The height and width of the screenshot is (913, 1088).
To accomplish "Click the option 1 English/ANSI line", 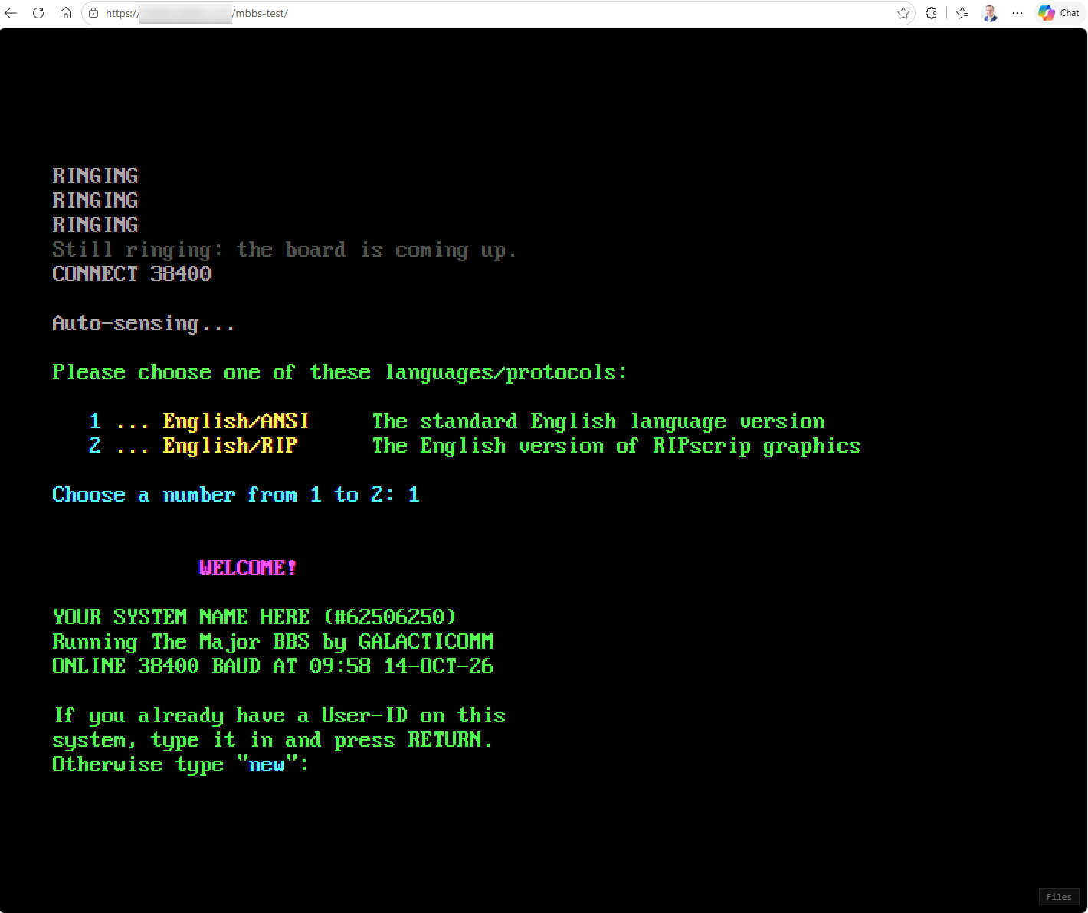I will click(457, 421).
